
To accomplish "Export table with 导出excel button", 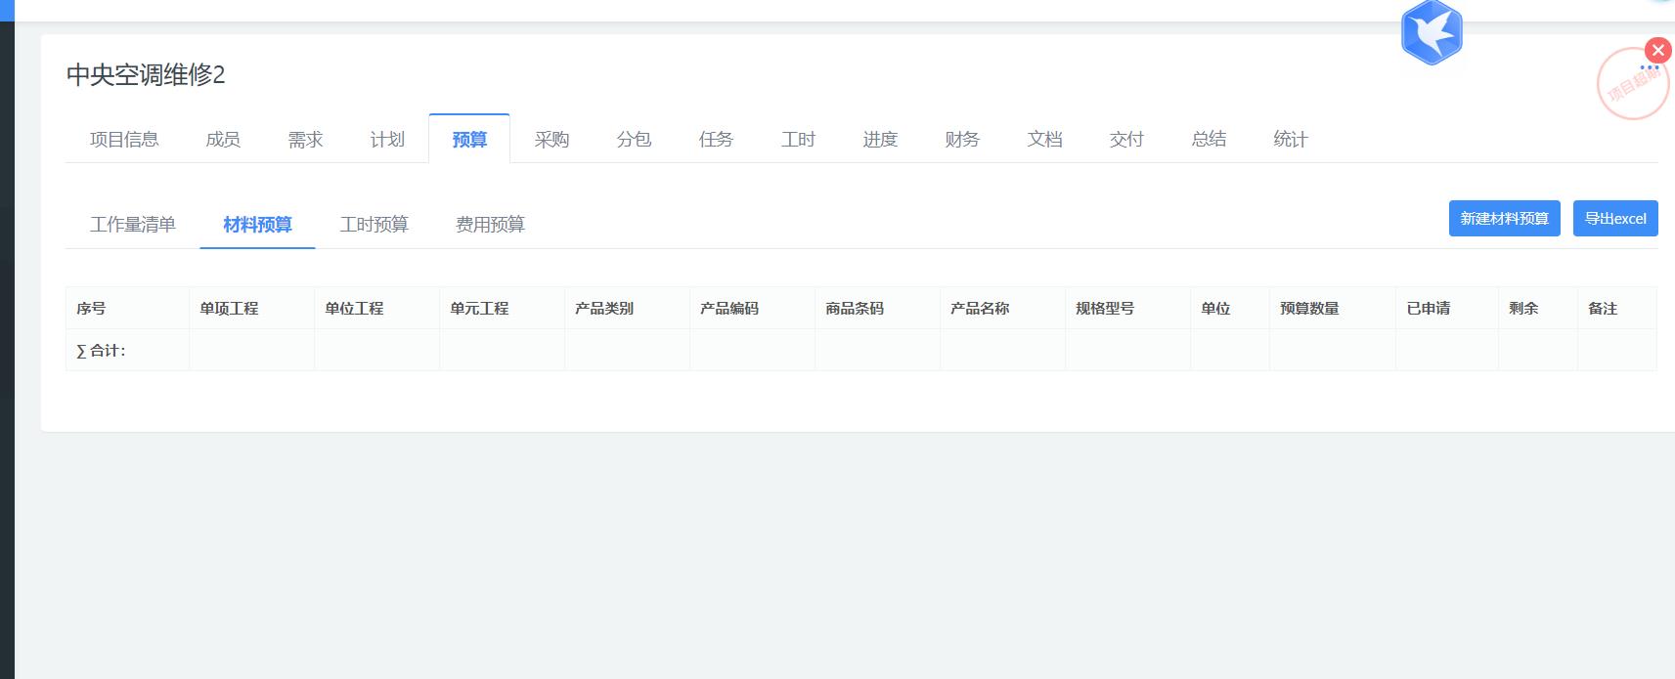I will [1614, 219].
